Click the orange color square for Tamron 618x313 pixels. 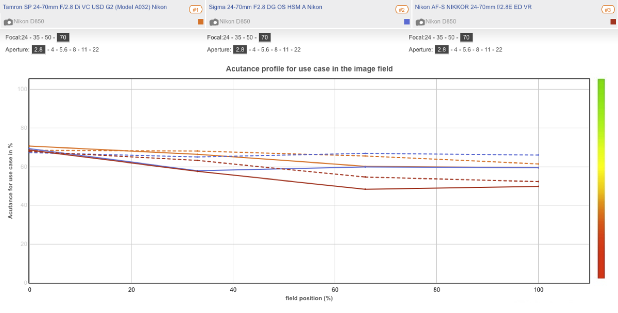tap(201, 22)
